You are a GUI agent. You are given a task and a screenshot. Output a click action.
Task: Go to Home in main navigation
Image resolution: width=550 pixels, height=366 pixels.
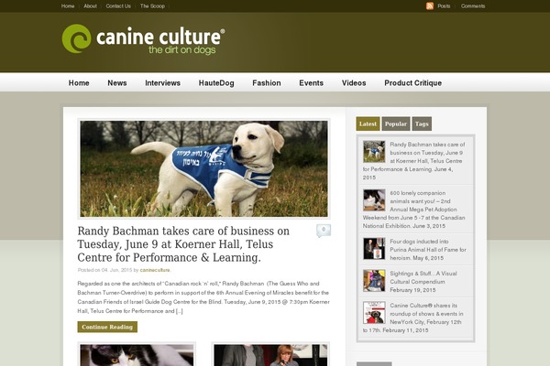[x=79, y=83]
